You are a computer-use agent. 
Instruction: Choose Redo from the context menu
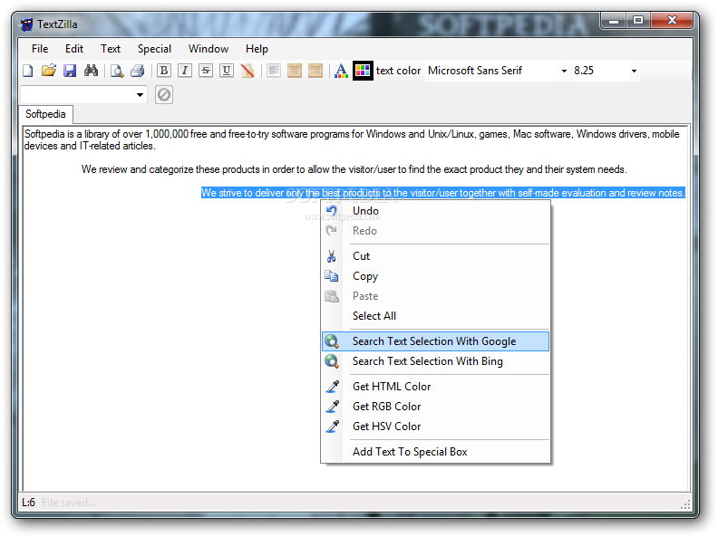(435, 231)
